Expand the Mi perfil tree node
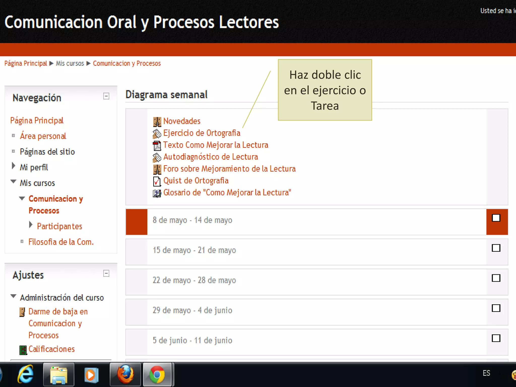Viewport: 516px width, 387px height. (x=14, y=166)
